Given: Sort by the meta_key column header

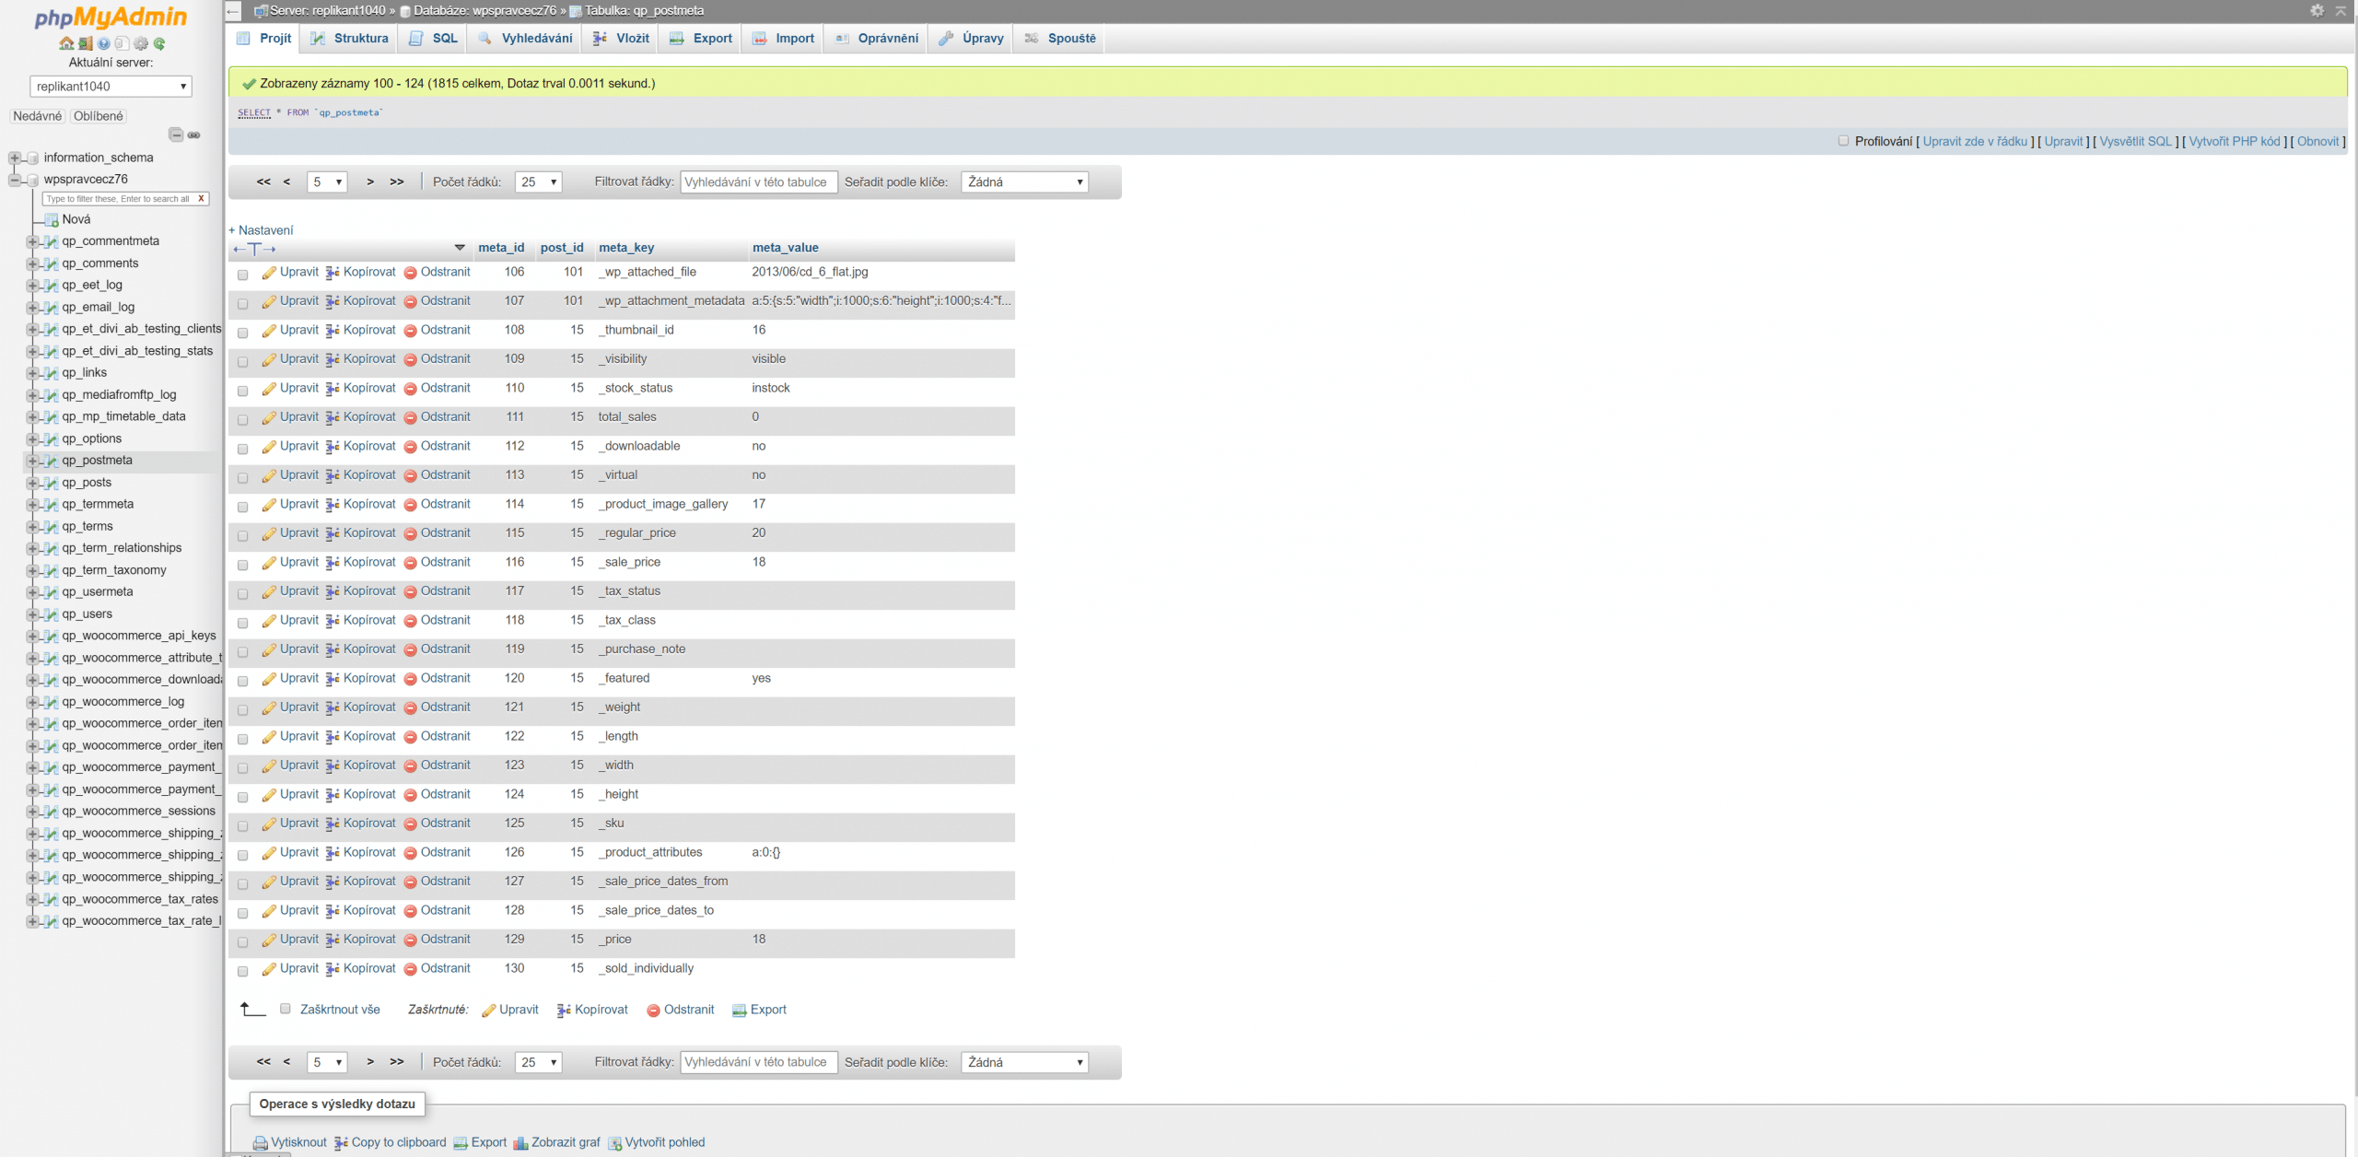Looking at the screenshot, I should click(x=626, y=248).
